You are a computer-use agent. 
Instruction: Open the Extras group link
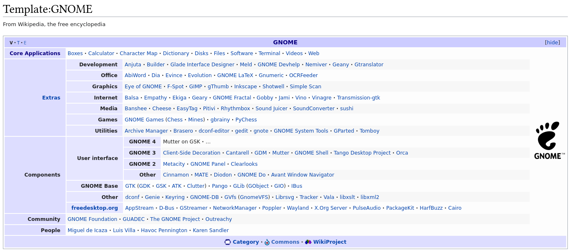51,98
